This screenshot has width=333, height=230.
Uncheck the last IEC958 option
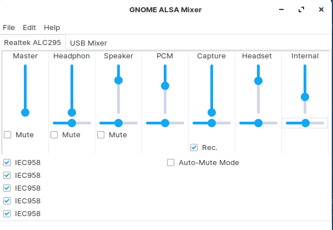pos(7,214)
